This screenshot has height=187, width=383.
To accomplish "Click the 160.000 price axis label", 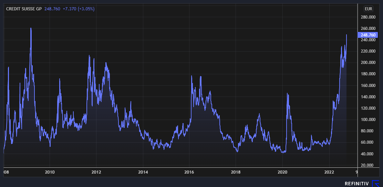I will click(368, 86).
